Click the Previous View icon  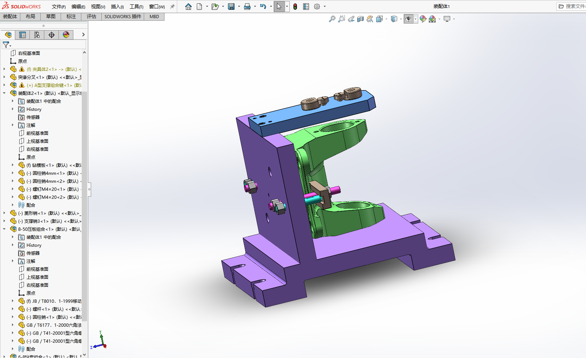[x=351, y=19]
